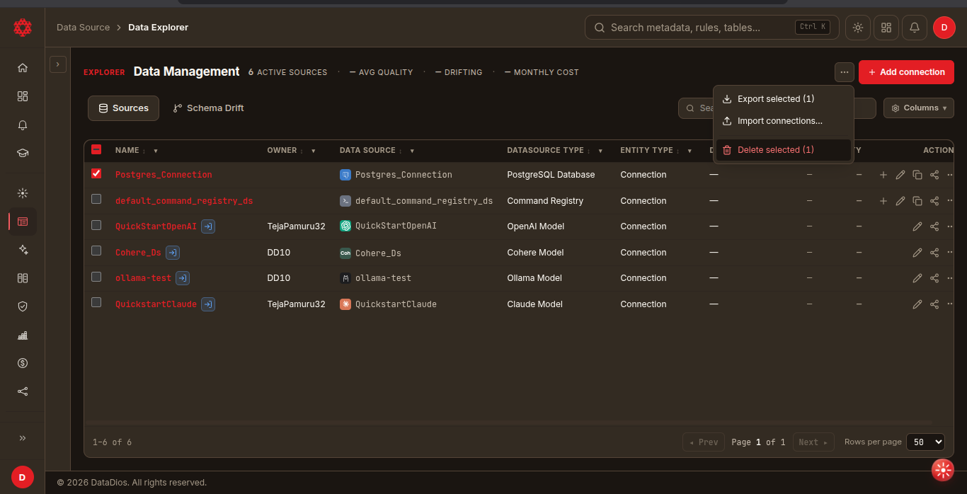Expand the collapsed side panel chevron

tap(57, 64)
